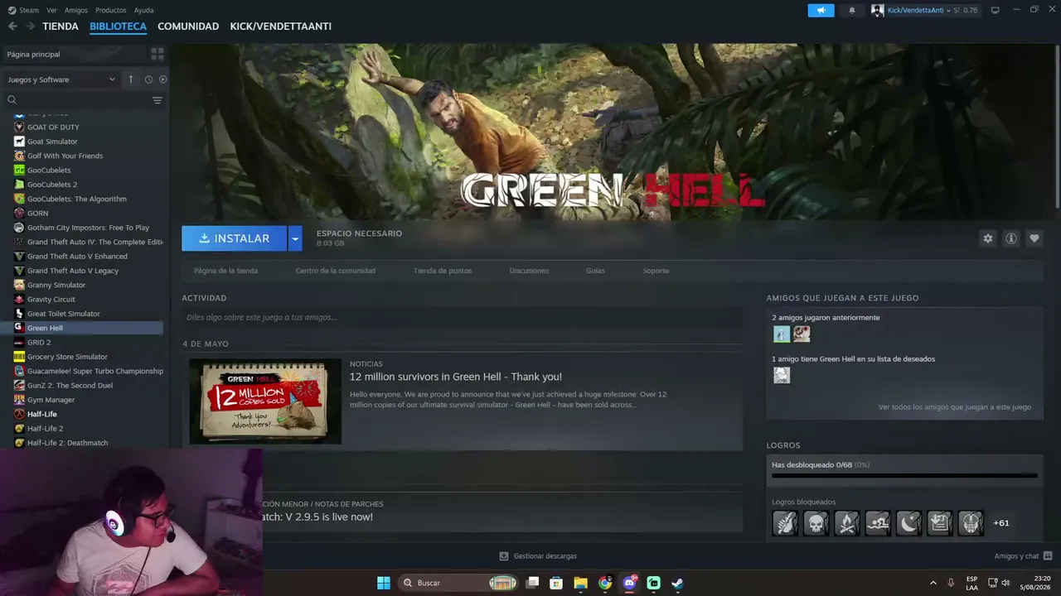This screenshot has width=1061, height=596.
Task: Show recently played clock filter
Action: click(x=148, y=79)
